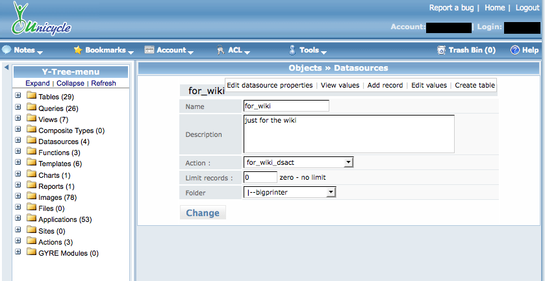
Task: Click the Bookmarks star icon
Action: [x=78, y=50]
